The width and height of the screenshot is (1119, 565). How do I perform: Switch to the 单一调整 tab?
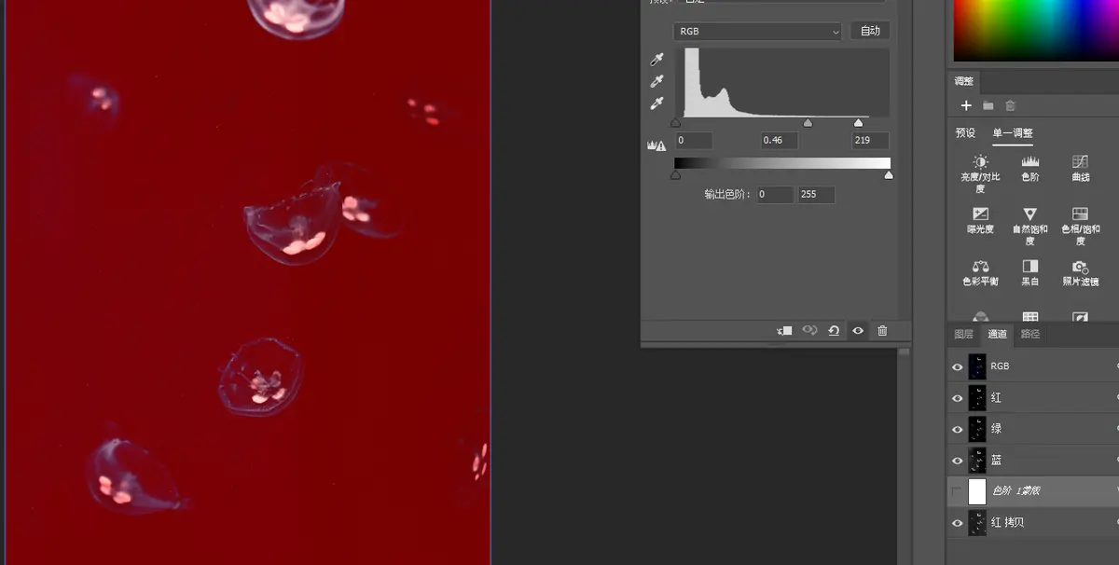pyautogui.click(x=1013, y=133)
